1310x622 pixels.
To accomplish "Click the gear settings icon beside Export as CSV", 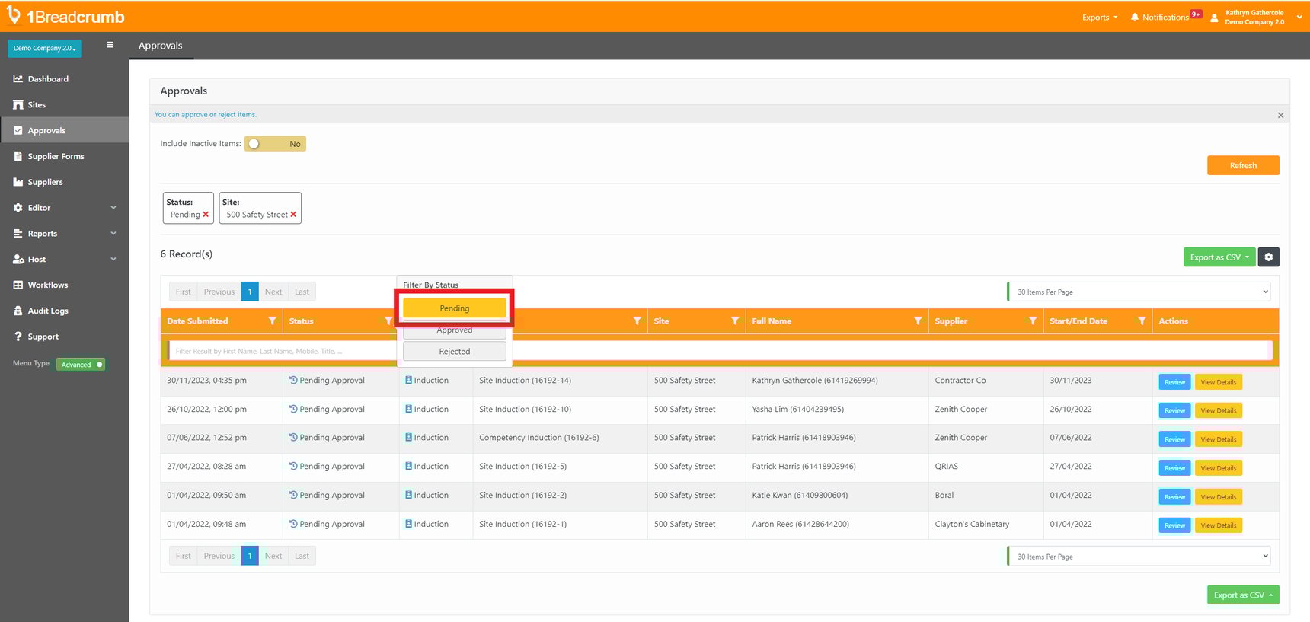I will 1268,257.
